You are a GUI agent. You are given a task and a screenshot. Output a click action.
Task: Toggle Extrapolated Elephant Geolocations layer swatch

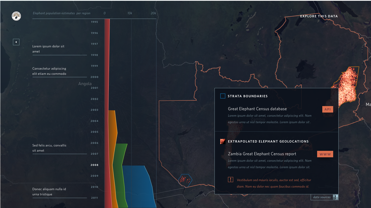[x=223, y=142]
